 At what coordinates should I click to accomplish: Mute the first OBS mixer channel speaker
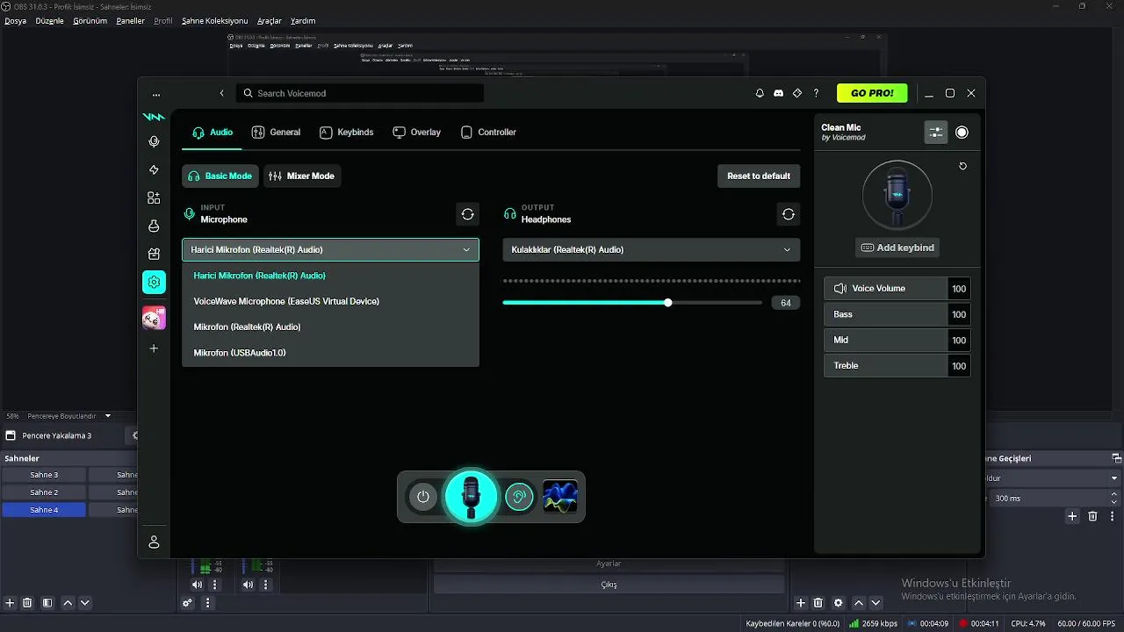click(197, 585)
